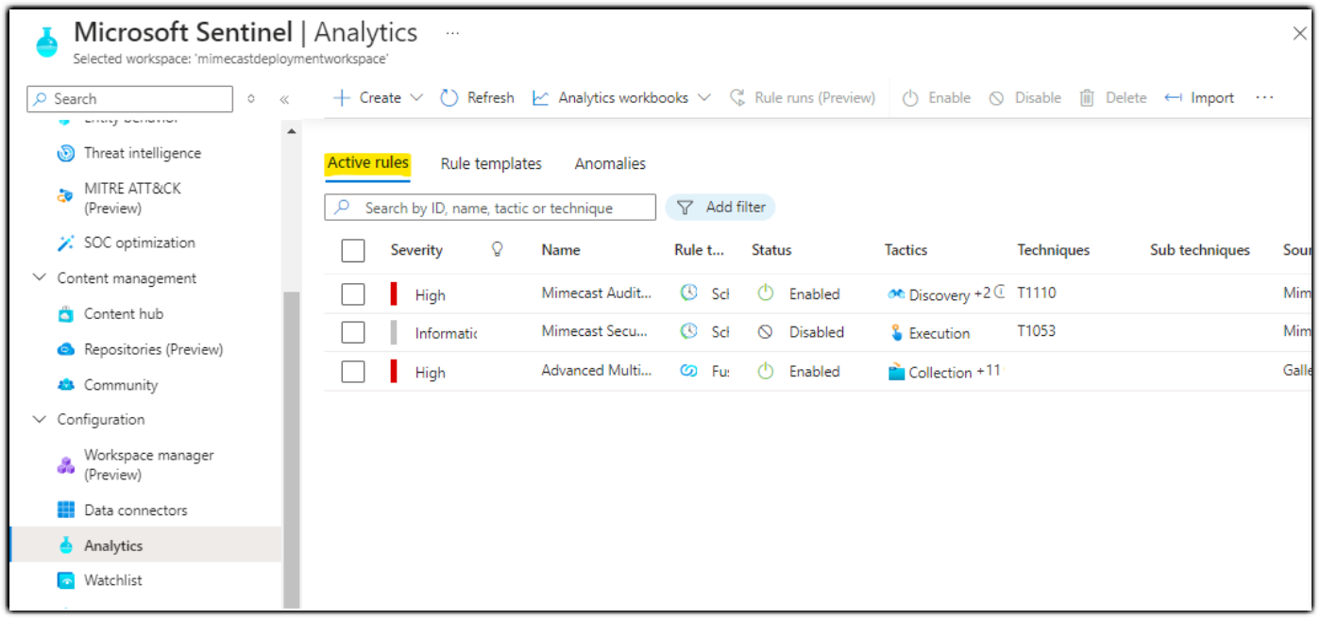Collapse the Content management section
This screenshot has width=1321, height=620.
[x=40, y=278]
